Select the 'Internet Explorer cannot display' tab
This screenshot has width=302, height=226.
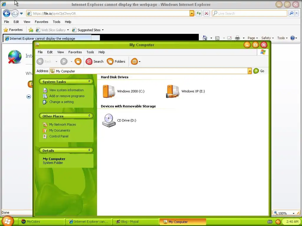[x=47, y=39]
